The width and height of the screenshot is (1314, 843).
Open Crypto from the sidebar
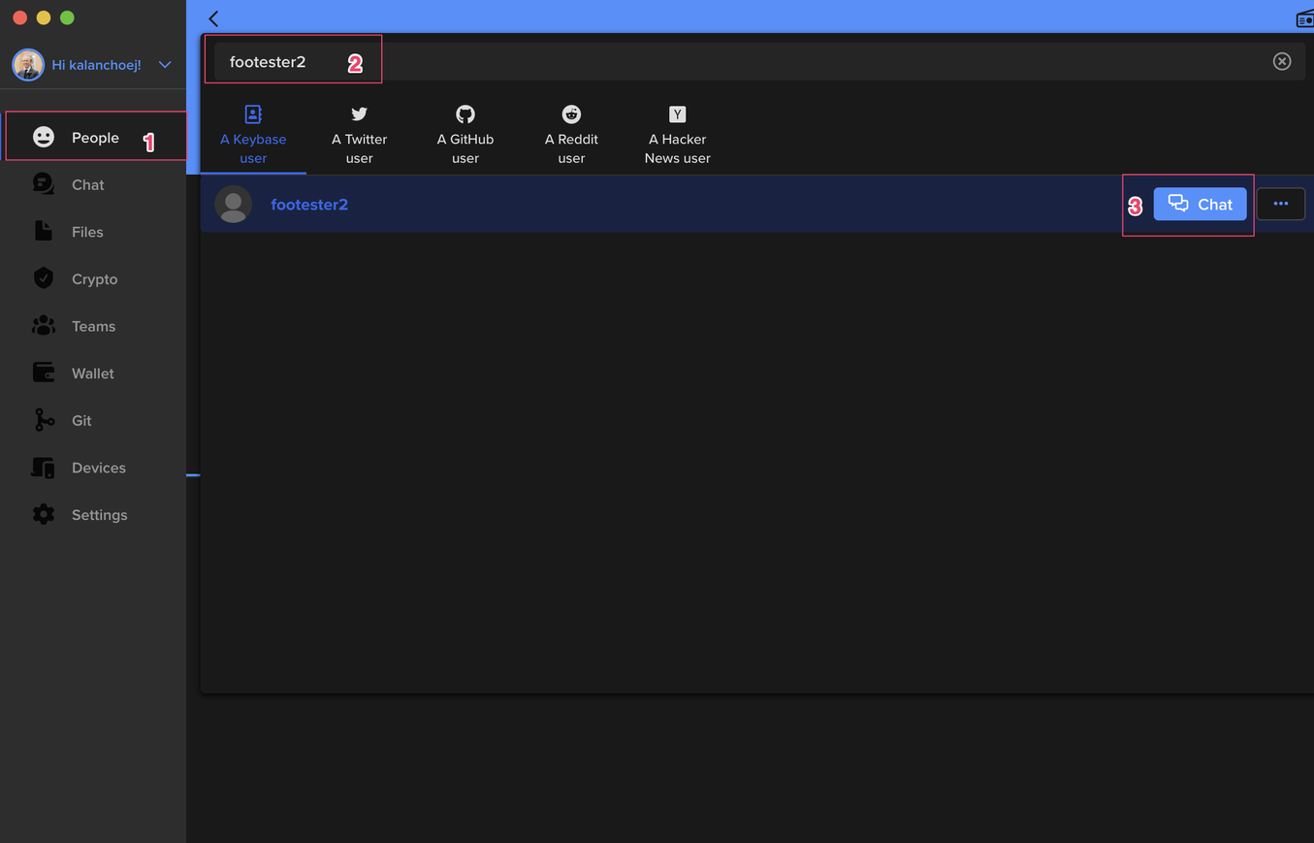[94, 279]
